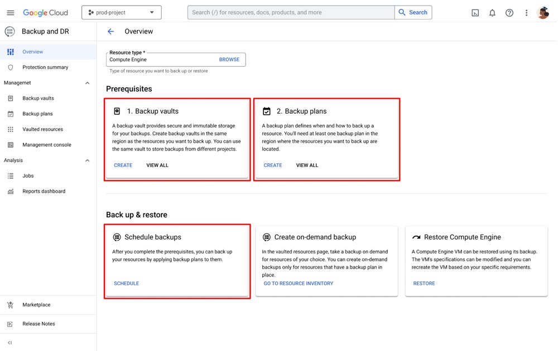Click the Prerequisites heading text
558x351 pixels.
pyautogui.click(x=129, y=89)
